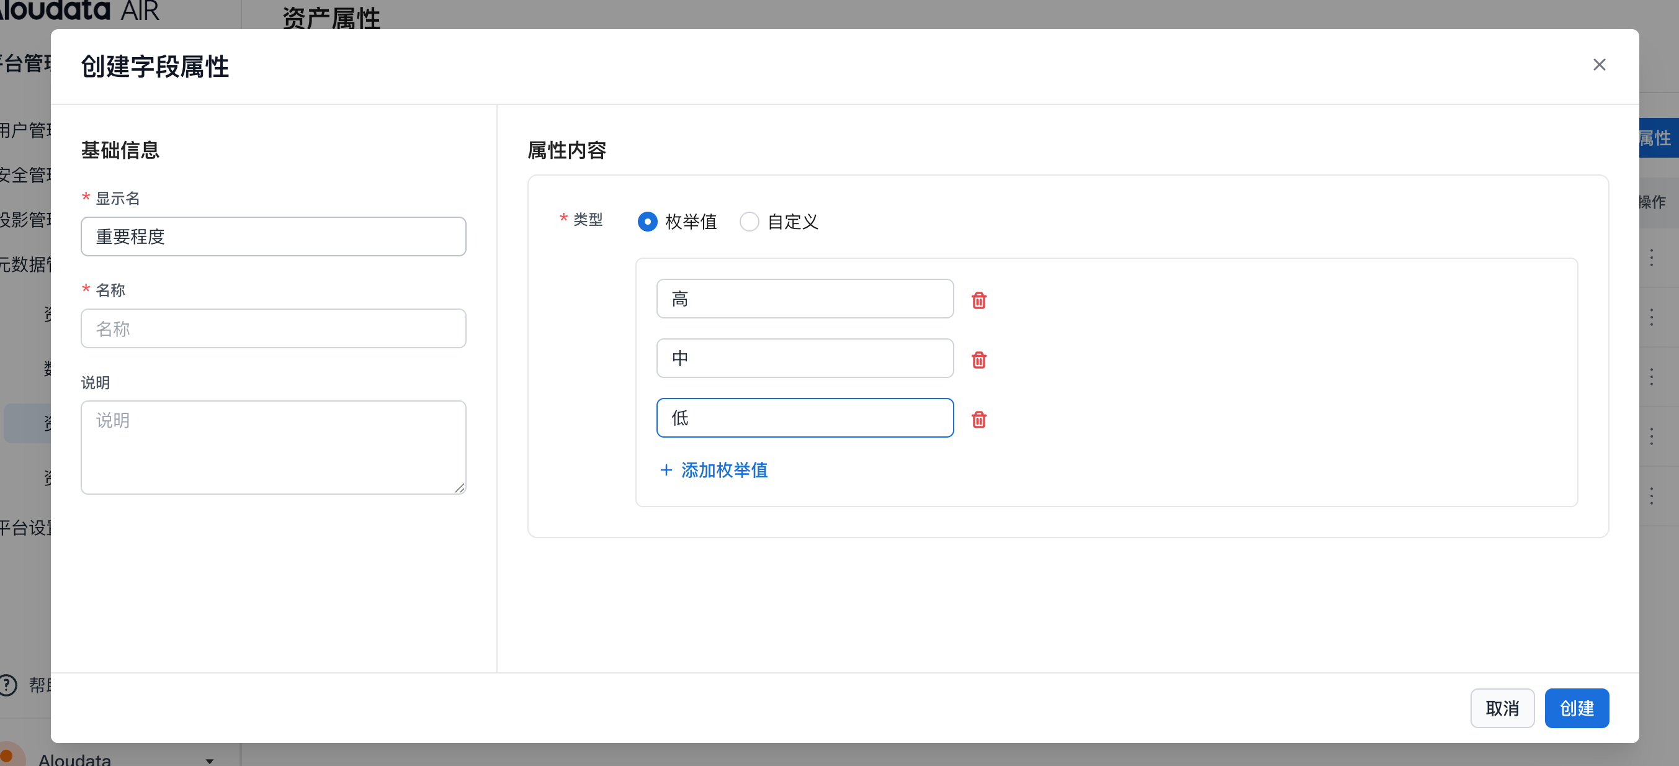The image size is (1679, 766).
Task: Delete the 中 enum value
Action: click(978, 360)
